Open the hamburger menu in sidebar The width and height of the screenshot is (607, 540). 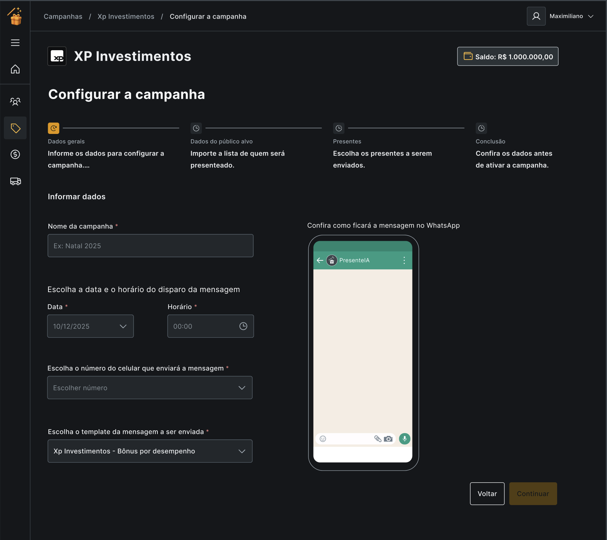(15, 43)
